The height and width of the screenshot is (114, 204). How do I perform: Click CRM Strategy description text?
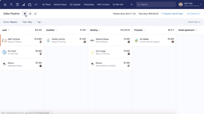102,42
